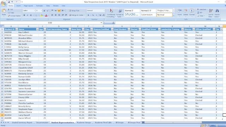Click the Decrease Indent icon

63,15
